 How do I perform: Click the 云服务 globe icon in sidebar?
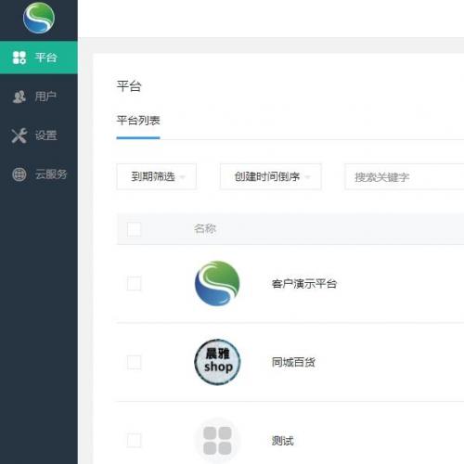[19, 174]
